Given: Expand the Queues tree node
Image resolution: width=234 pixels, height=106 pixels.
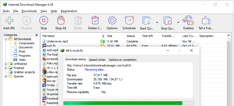Looking at the screenshot, I should pos(6,77).
